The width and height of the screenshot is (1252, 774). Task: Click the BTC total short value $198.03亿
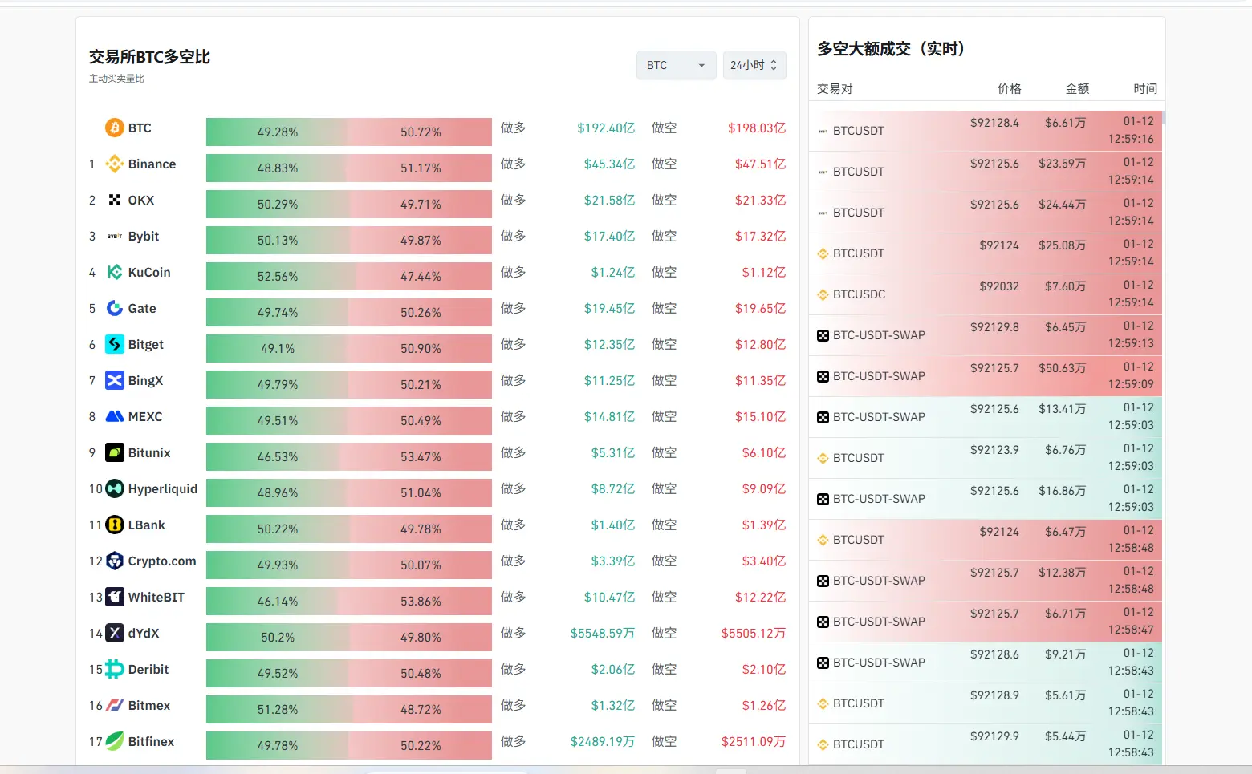coord(757,128)
